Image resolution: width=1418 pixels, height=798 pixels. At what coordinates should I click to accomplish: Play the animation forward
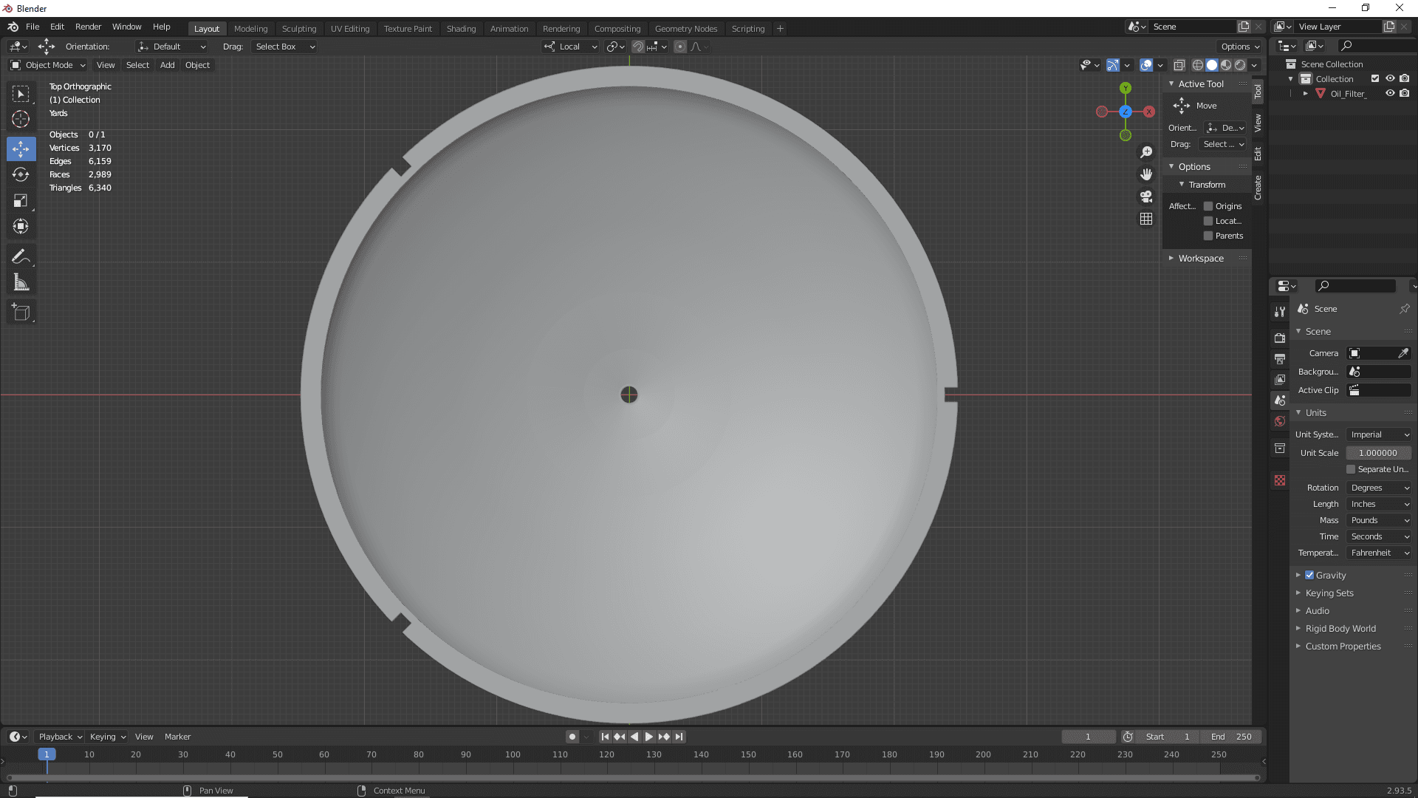tap(648, 737)
